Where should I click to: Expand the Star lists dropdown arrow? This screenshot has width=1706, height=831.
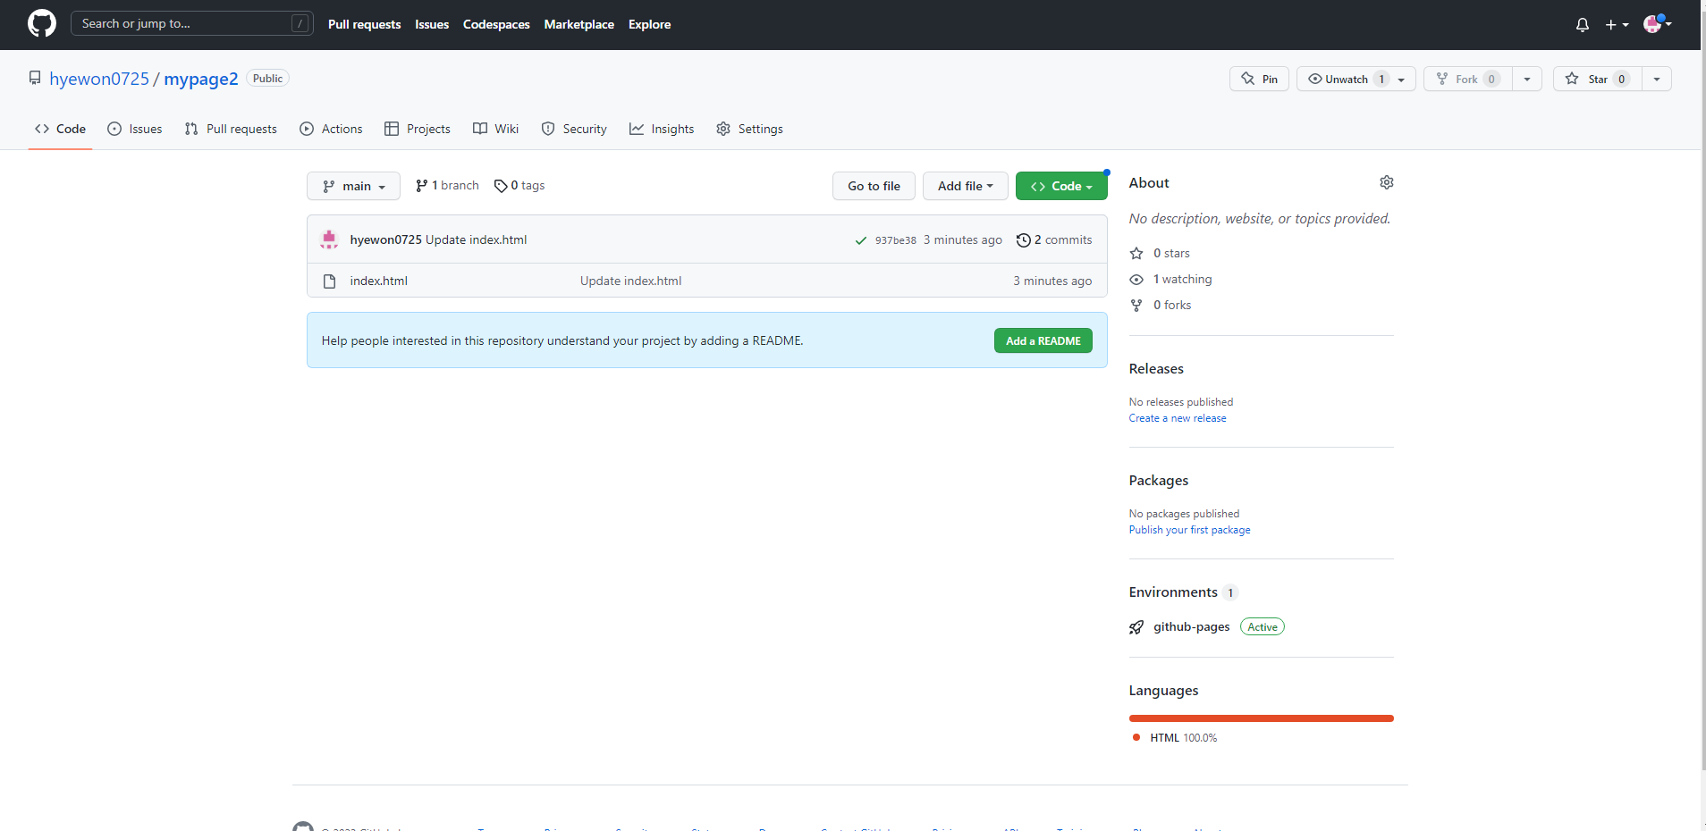coord(1657,79)
